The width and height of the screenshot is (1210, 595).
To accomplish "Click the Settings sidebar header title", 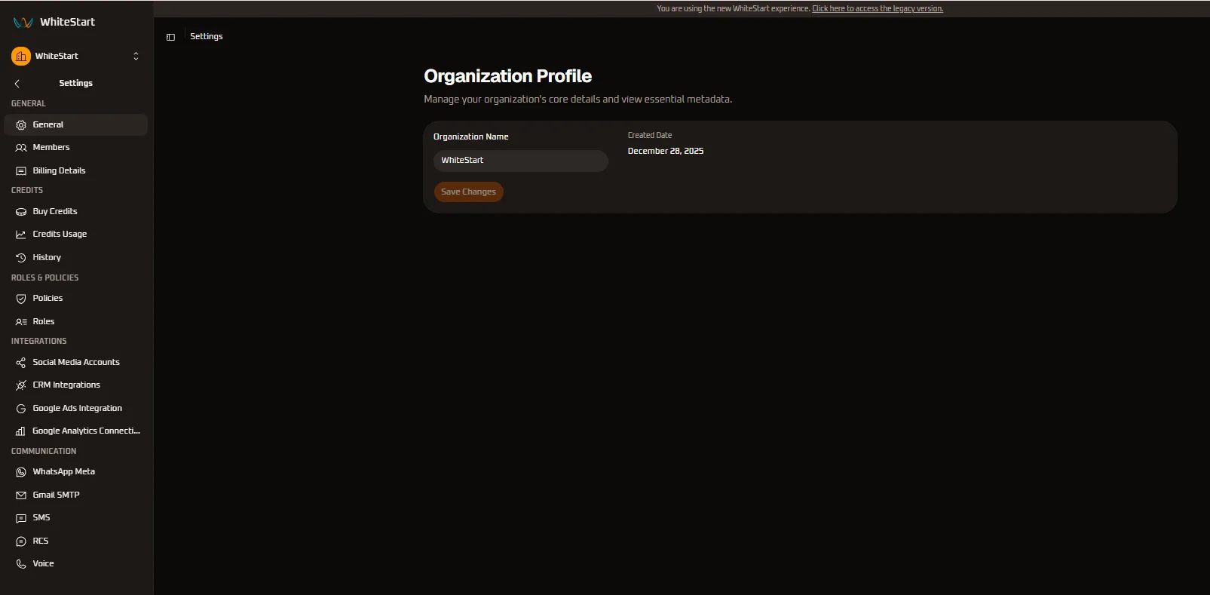I will click(76, 83).
